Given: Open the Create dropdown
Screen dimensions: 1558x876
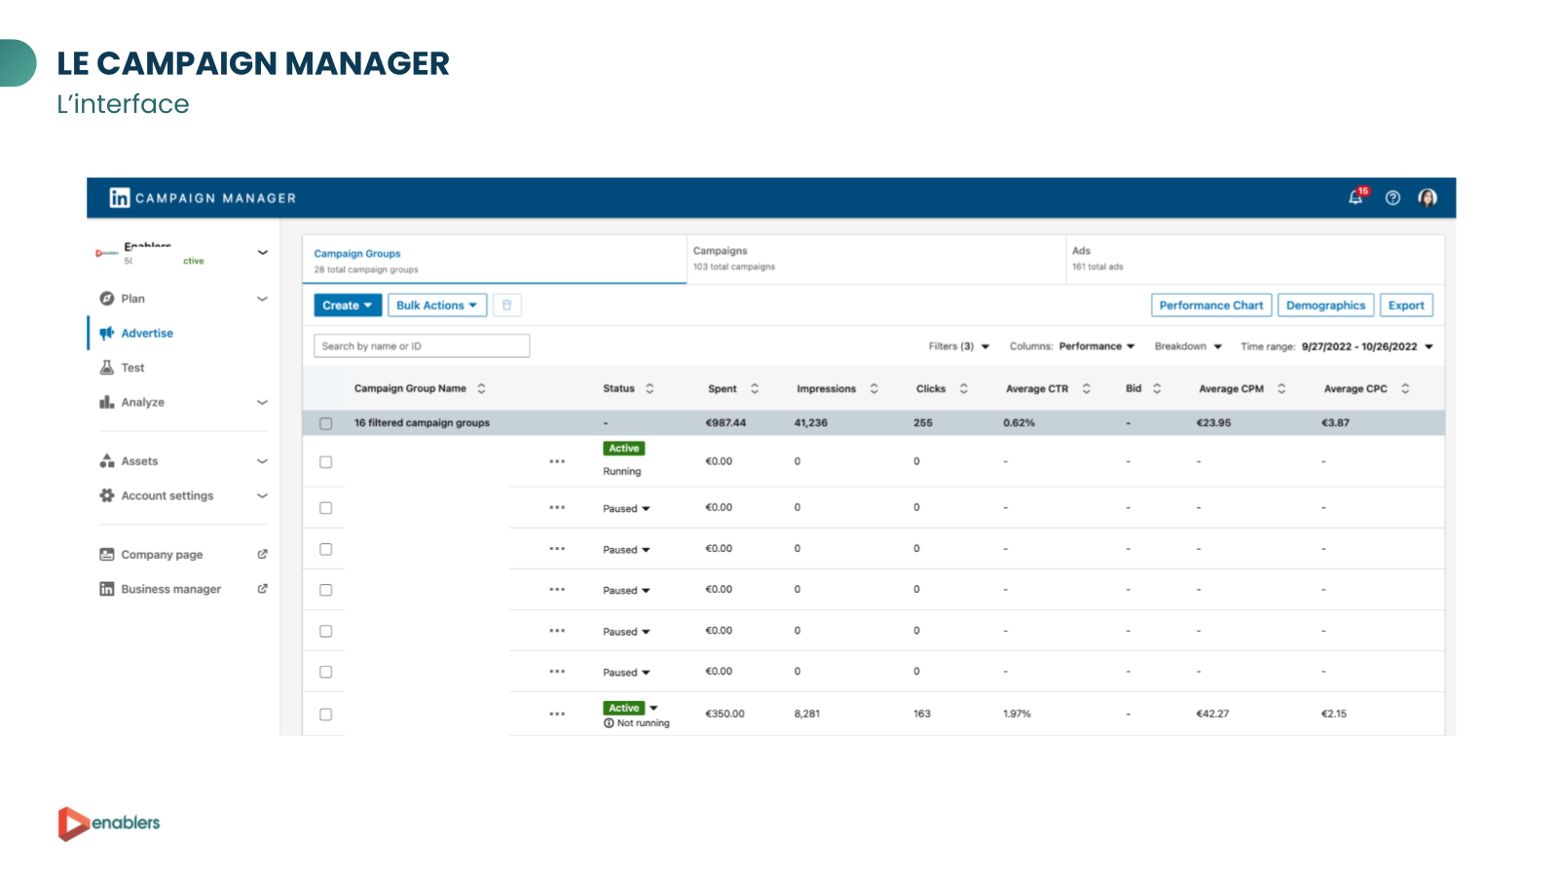Looking at the screenshot, I should click(x=348, y=306).
